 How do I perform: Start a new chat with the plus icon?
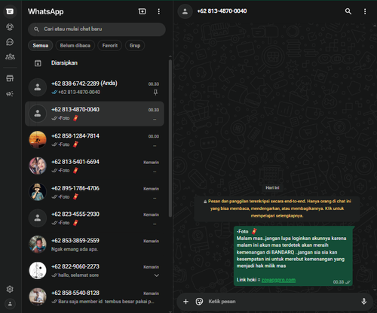tap(142, 11)
